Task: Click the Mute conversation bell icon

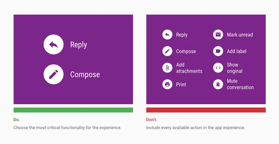Action: 218,84
